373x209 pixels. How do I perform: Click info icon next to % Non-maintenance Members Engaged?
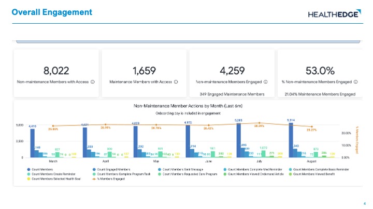355,81
